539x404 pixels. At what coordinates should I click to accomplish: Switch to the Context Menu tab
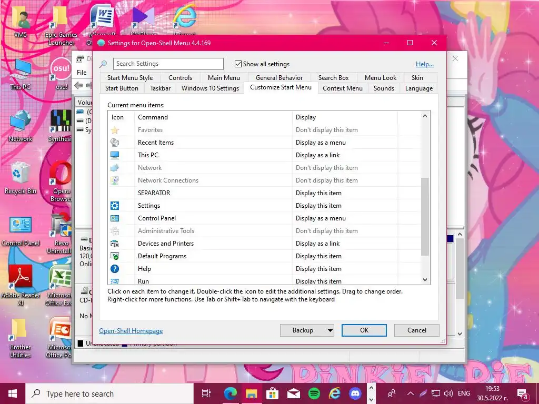[x=342, y=88]
